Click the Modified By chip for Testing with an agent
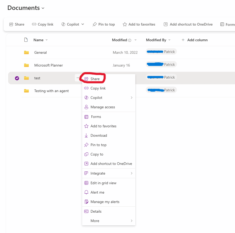The width and height of the screenshot is (235, 233). 161,90
